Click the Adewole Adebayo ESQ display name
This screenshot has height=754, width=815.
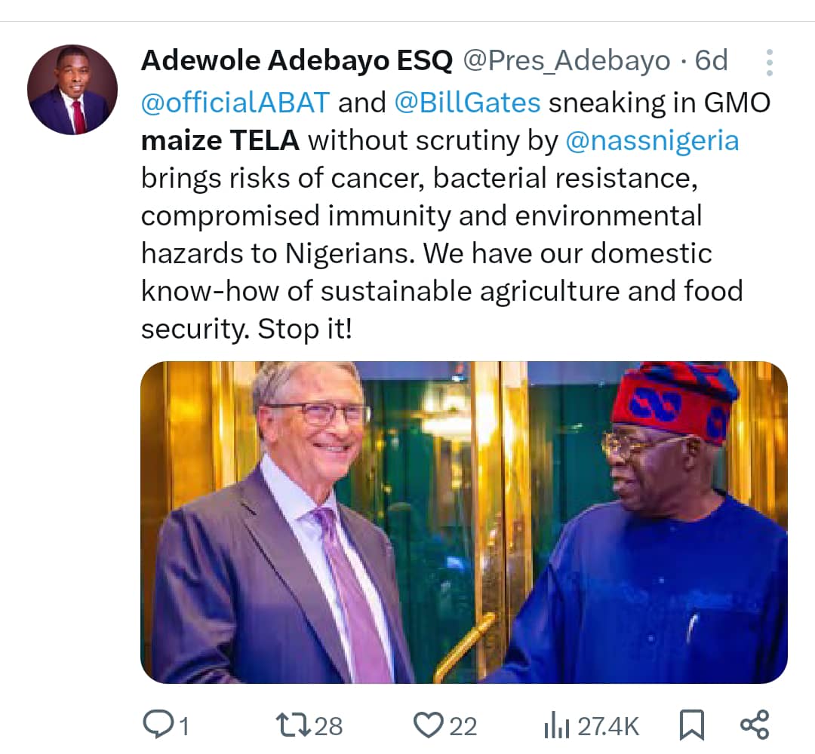click(297, 62)
